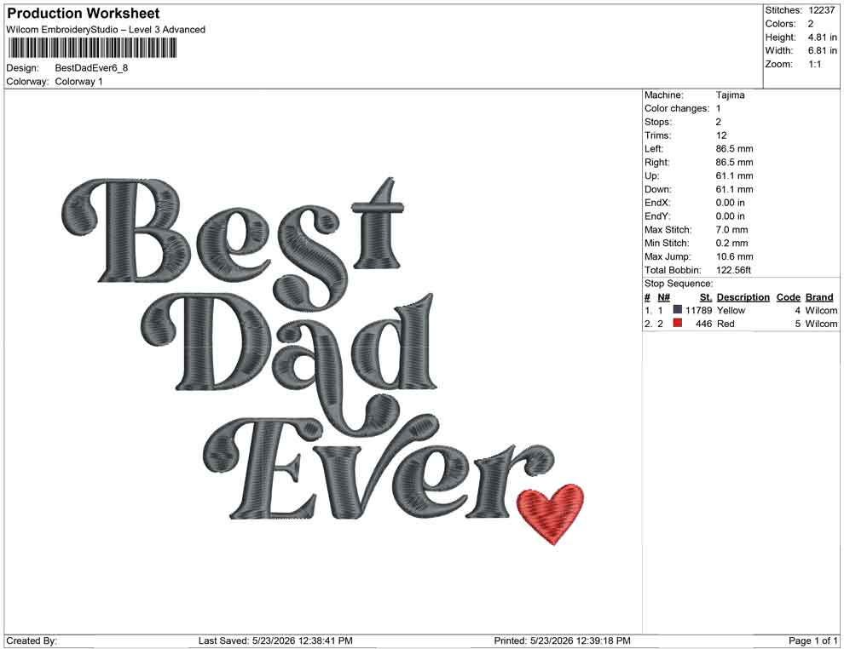Click the Page 1 of 1 indicator
The height and width of the screenshot is (649, 844).
coord(812,641)
